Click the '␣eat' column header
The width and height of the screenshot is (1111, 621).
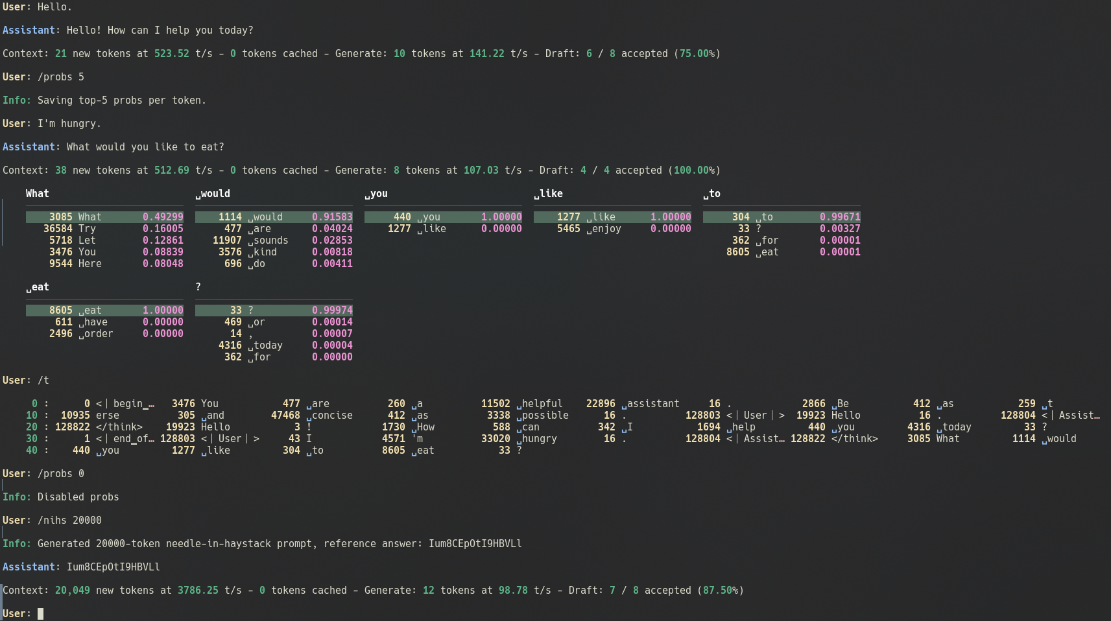[38, 287]
